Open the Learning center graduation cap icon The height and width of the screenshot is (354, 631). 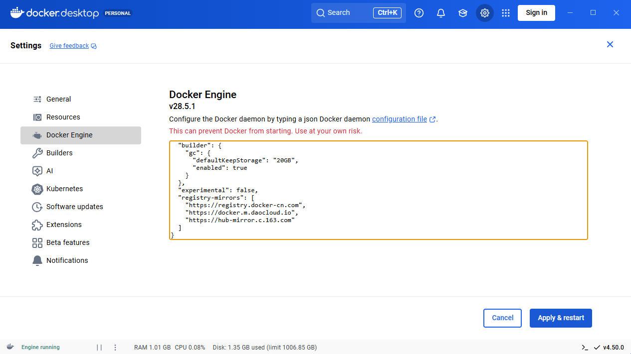point(463,13)
